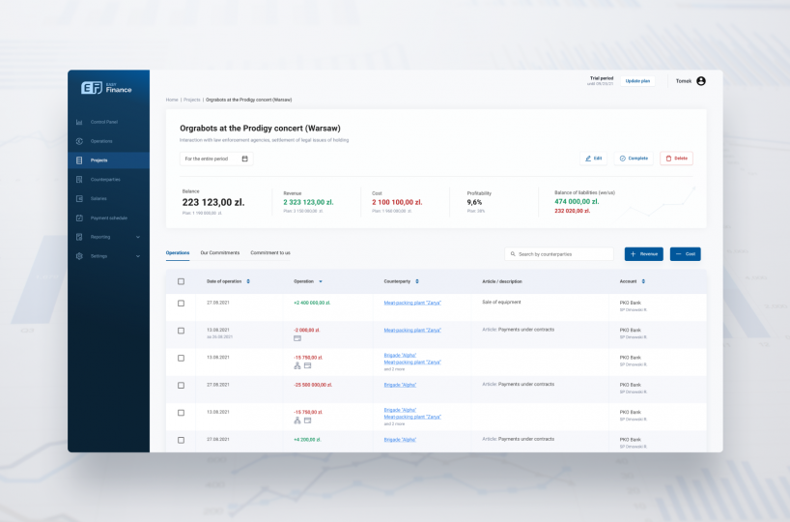Open Control Panel from sidebar icon

tap(79, 122)
